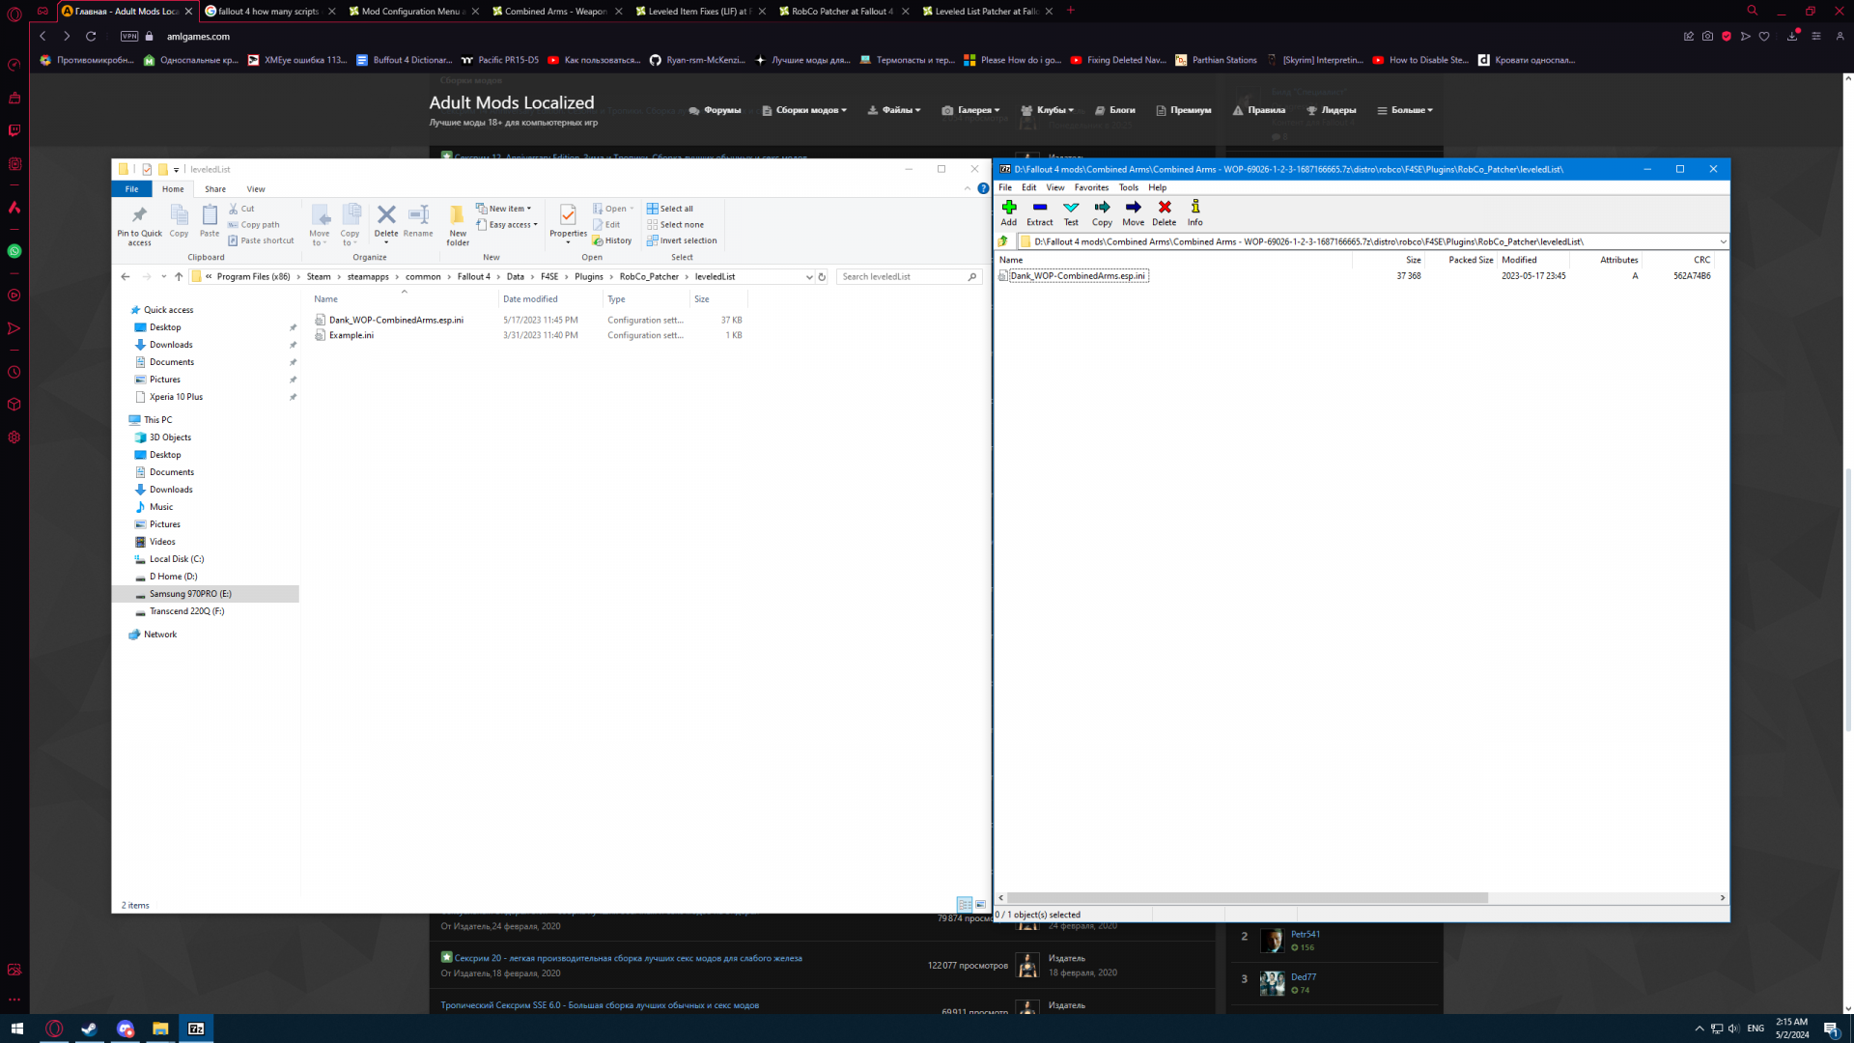Switch to large icons view toggle
1854x1043 pixels.
(980, 905)
